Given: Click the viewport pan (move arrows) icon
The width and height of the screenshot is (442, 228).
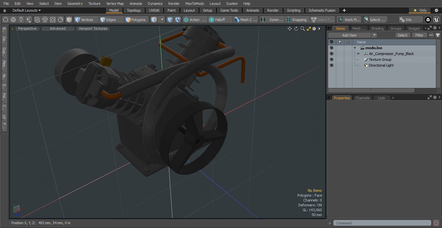Looking at the screenshot, I should 290,29.
